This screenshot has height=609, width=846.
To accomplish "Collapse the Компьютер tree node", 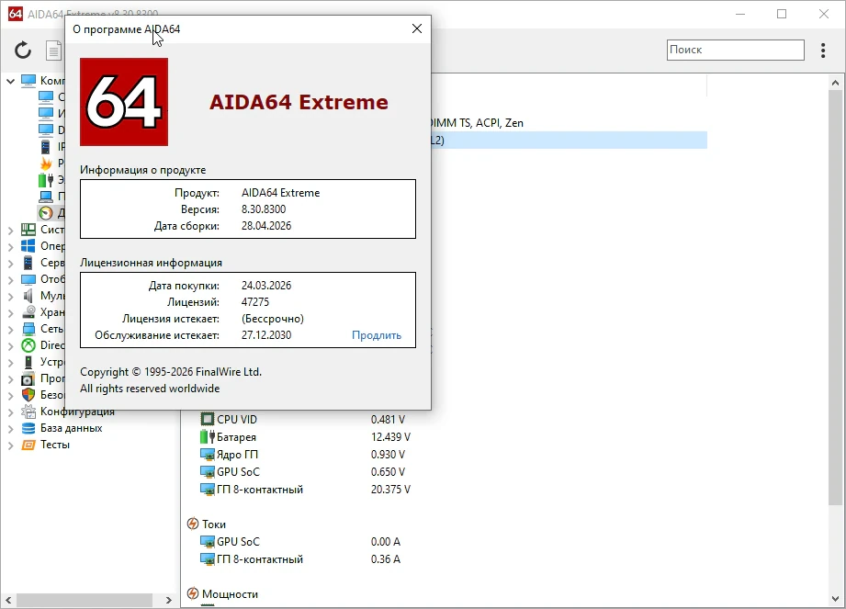I will click(x=10, y=81).
